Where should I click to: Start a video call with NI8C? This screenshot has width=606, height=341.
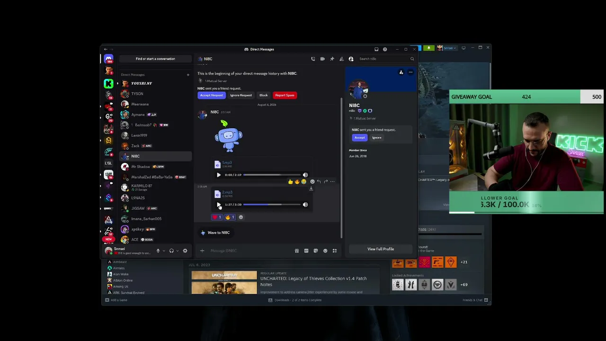[322, 59]
